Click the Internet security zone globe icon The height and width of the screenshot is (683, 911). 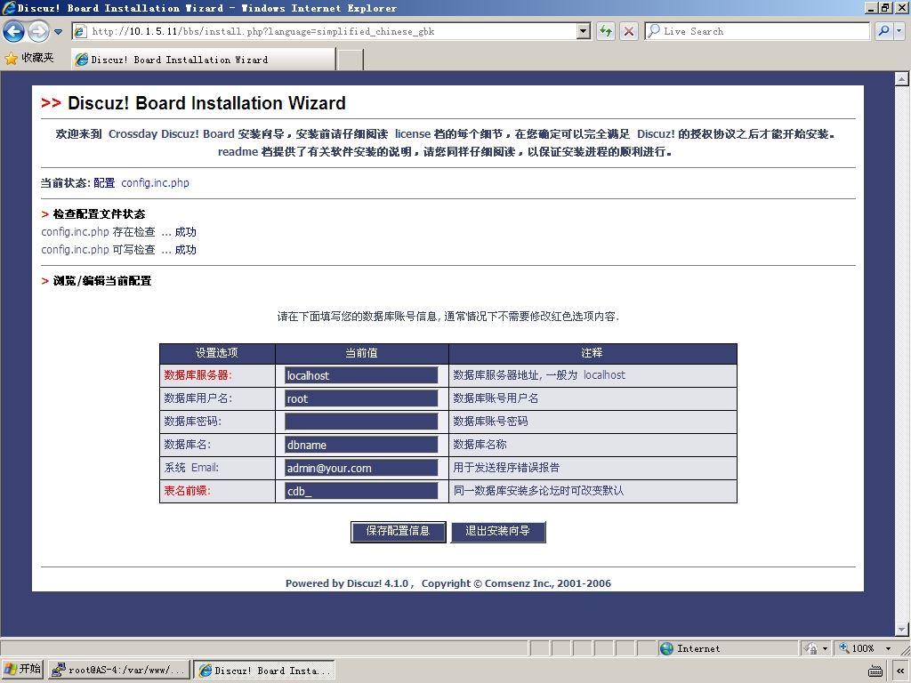pos(667,648)
